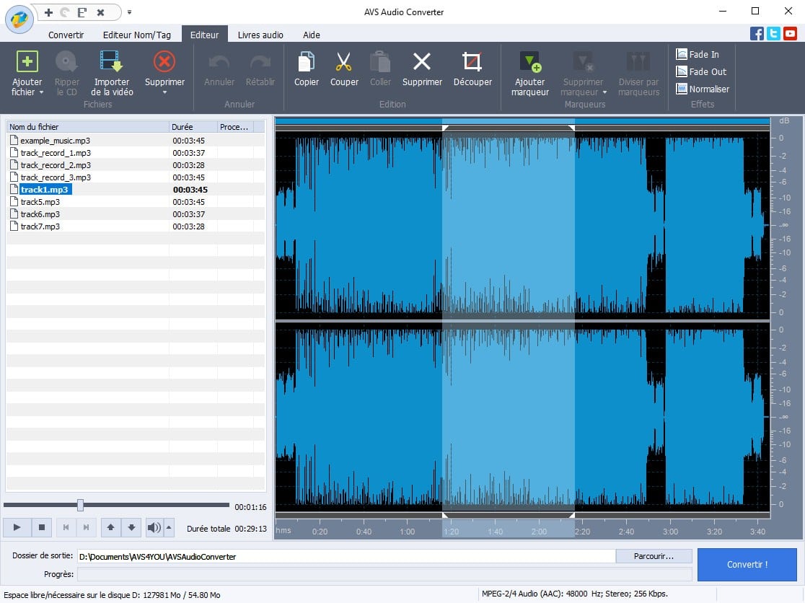805x603 pixels.
Task: Click the Convertir ! button
Action: (747, 565)
